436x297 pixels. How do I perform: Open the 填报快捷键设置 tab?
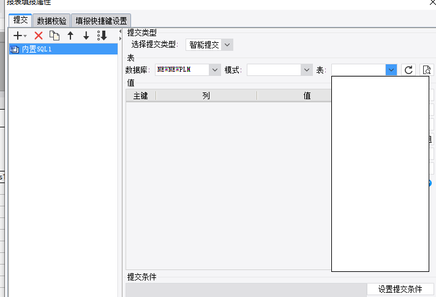pyautogui.click(x=101, y=21)
